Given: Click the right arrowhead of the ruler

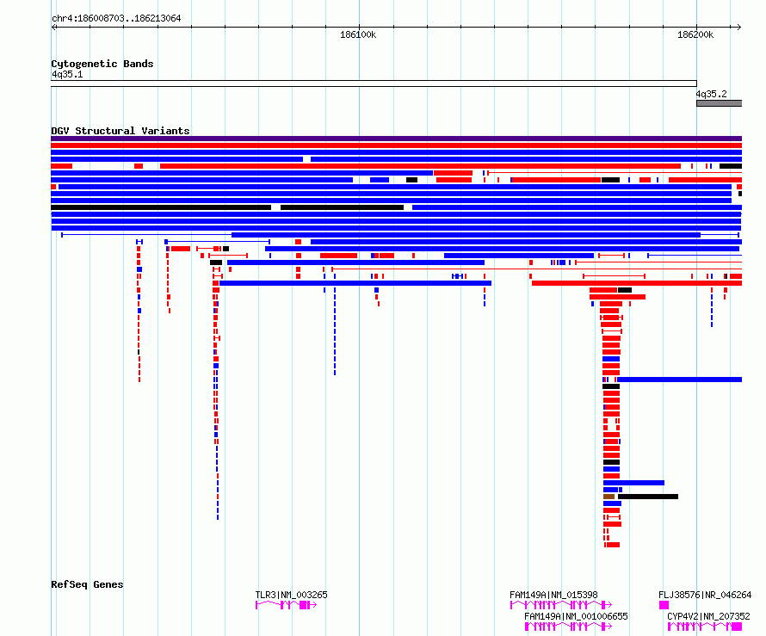Looking at the screenshot, I should coord(739,27).
